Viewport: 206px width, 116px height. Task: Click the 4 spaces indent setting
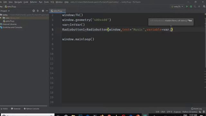point(177,112)
